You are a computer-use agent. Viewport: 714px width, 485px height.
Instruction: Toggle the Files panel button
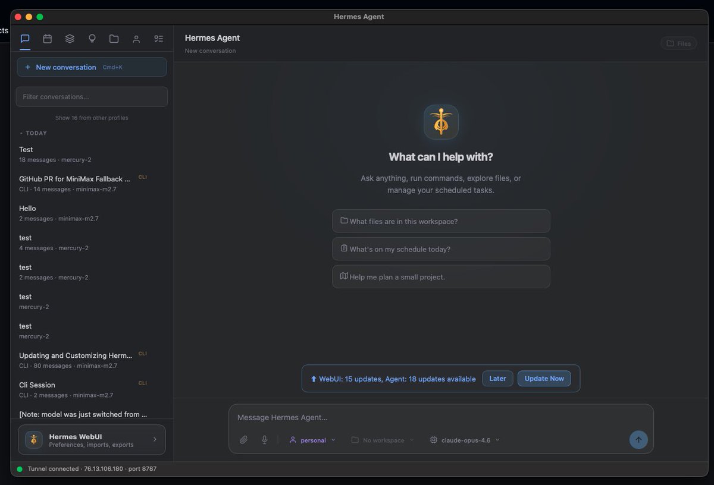pos(678,43)
